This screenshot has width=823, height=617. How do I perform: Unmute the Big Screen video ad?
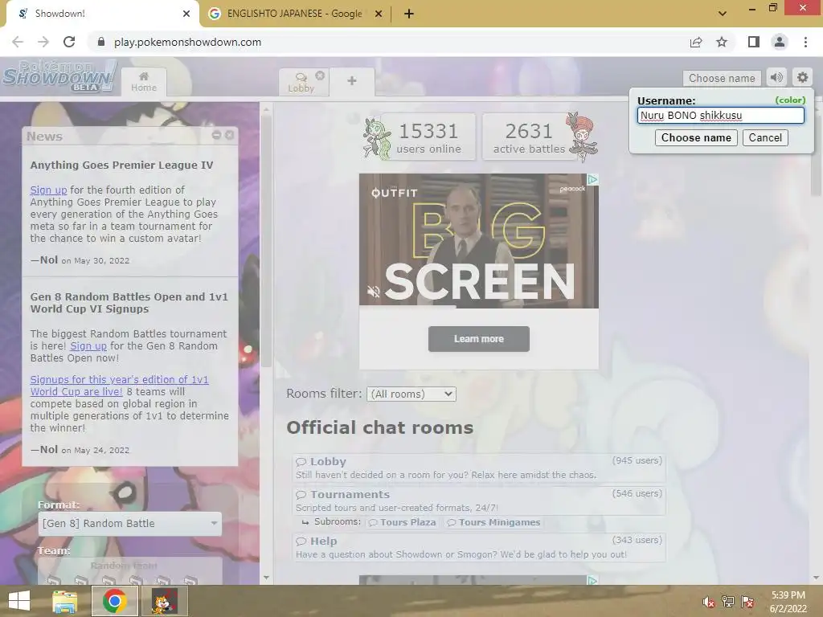[373, 292]
